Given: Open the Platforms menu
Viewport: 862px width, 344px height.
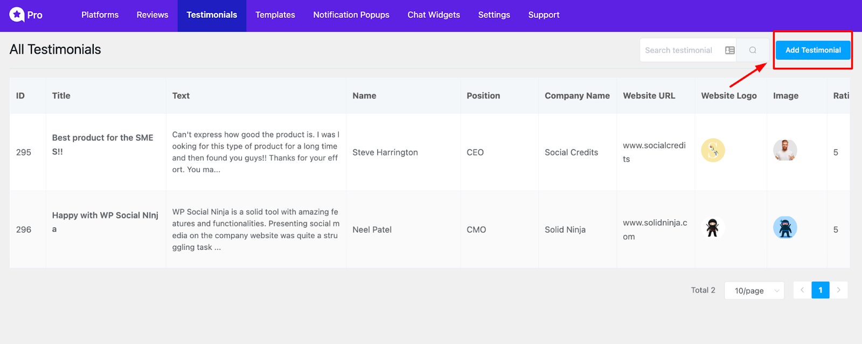Looking at the screenshot, I should tap(100, 15).
